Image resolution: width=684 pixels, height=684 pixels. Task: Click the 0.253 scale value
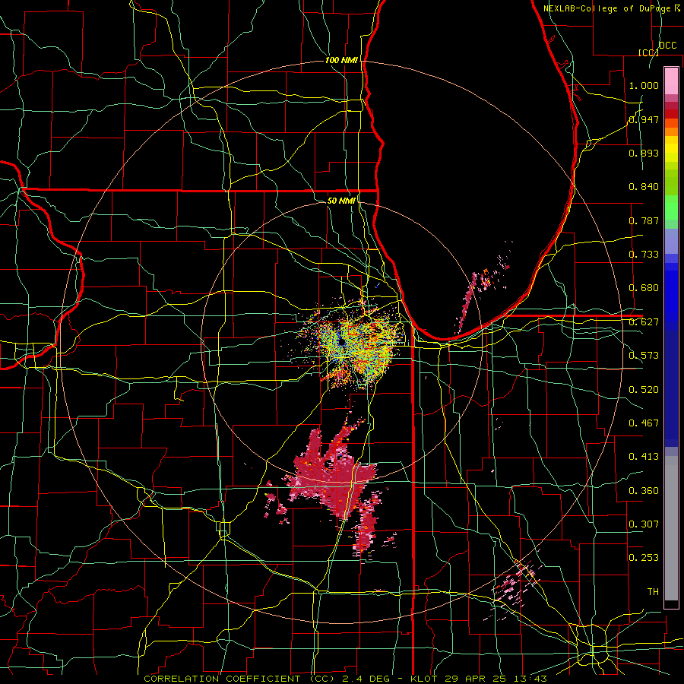[x=644, y=558]
